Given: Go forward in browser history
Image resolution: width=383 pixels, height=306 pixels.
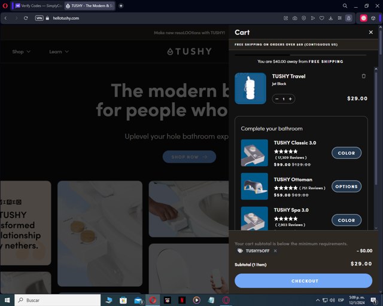Looking at the screenshot, I should click(x=16, y=18).
